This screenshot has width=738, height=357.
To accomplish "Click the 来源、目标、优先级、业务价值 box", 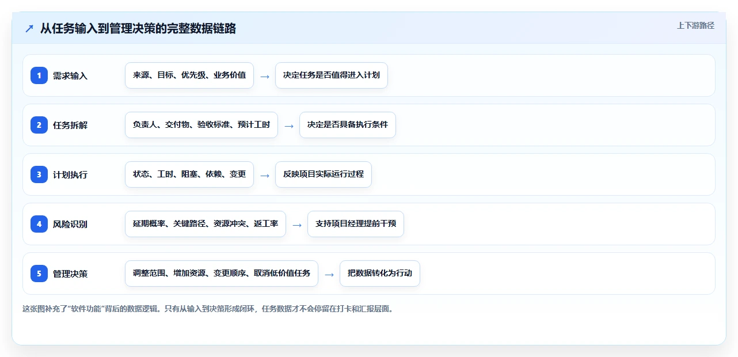I will (x=189, y=75).
